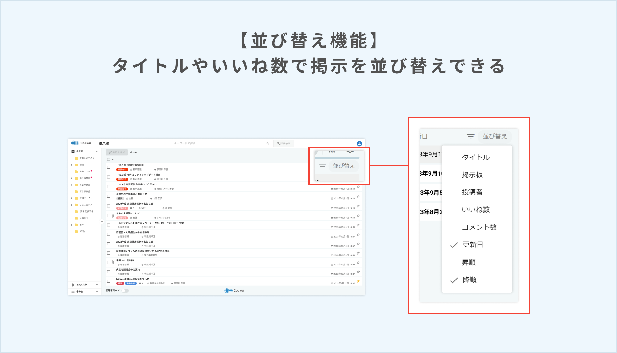617x353 pixels.
Task: Star the 連休中の注意事項とお知らせ post
Action: coord(358,196)
